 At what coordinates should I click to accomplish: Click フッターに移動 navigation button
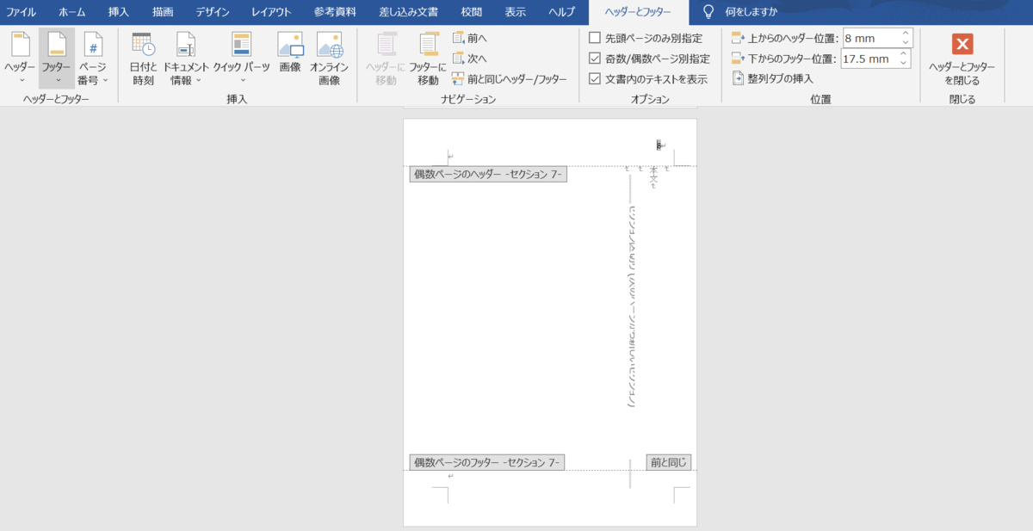[429, 58]
